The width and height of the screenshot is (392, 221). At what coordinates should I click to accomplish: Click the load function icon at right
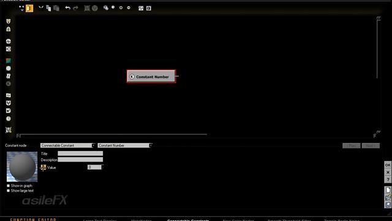click(388, 198)
